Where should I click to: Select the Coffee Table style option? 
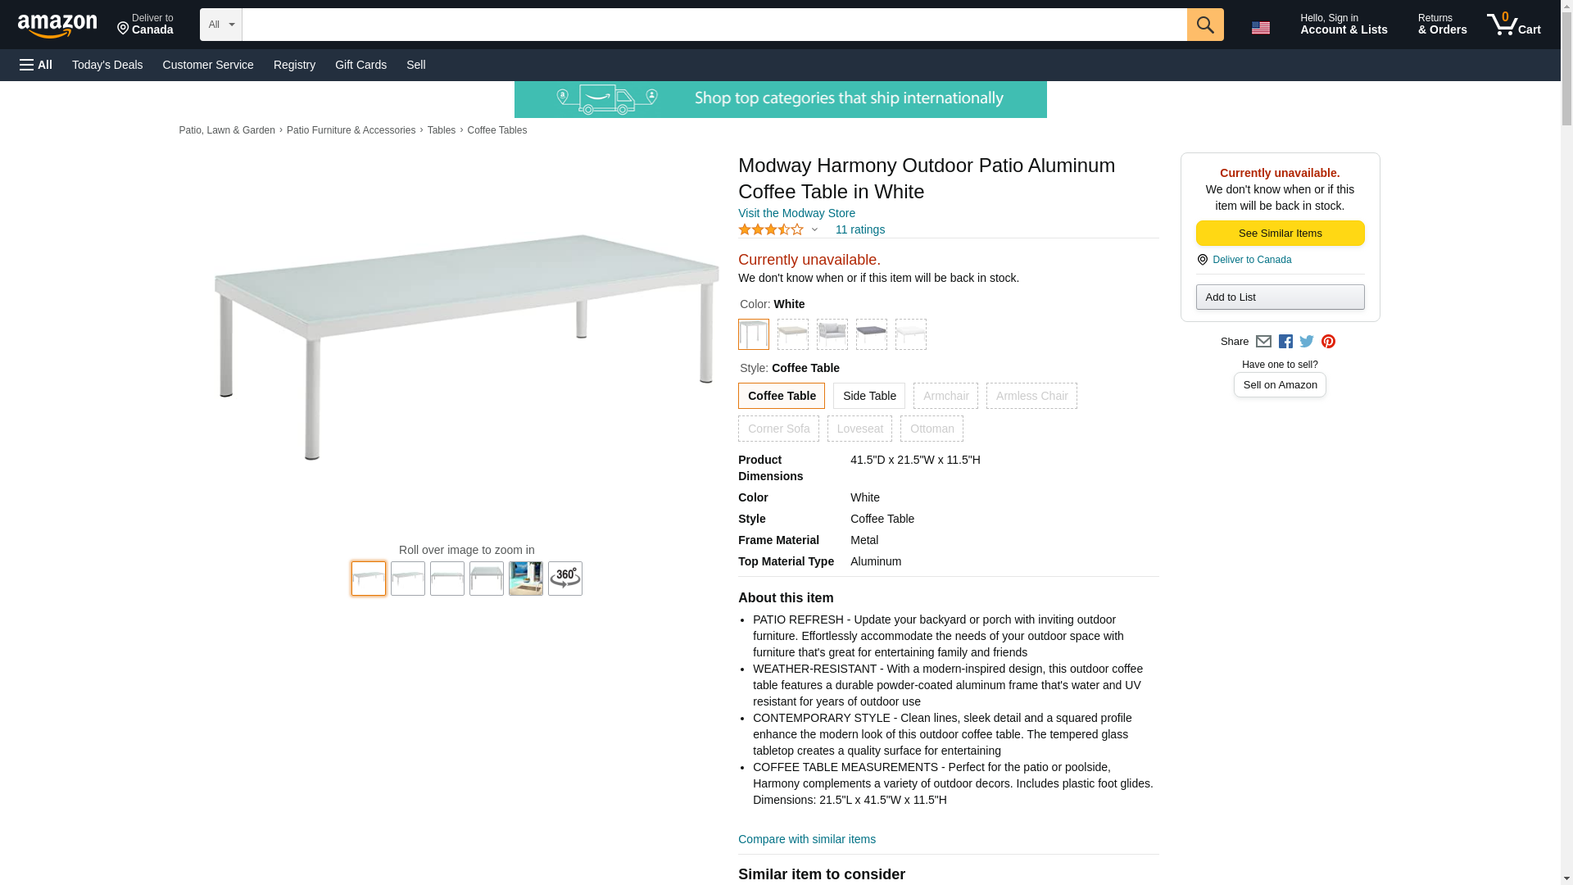click(x=781, y=396)
